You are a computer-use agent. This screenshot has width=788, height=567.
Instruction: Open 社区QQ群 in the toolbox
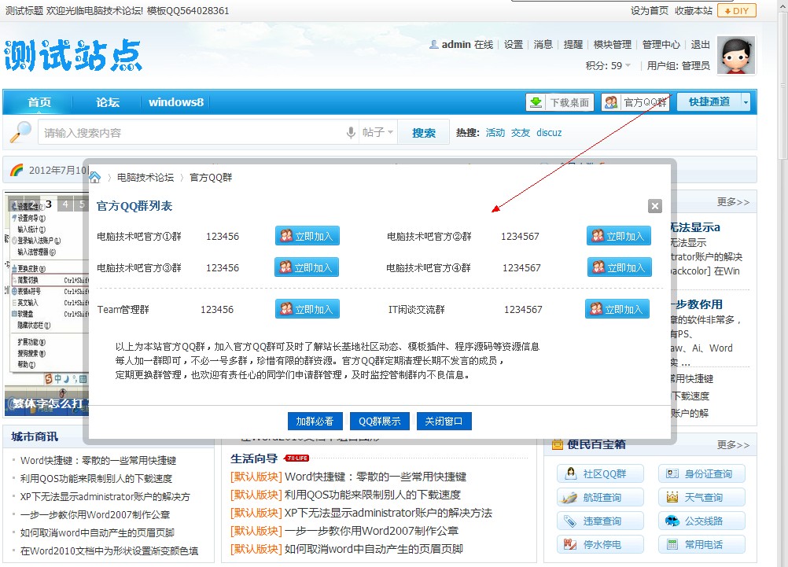601,473
